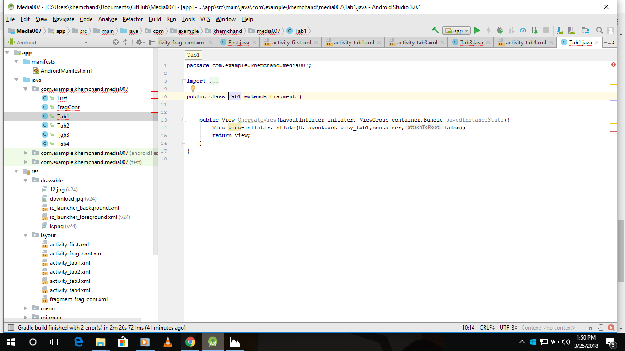
Task: Collapse the drawable folder
Action: coord(26,181)
